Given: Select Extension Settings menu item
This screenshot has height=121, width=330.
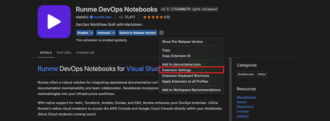Looking at the screenshot, I should pos(177,70).
